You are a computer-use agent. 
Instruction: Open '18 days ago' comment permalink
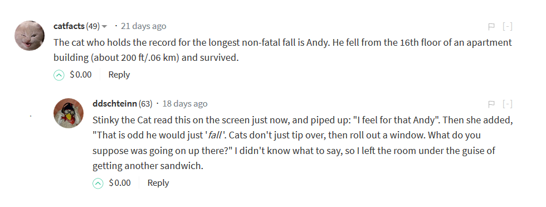coord(185,104)
